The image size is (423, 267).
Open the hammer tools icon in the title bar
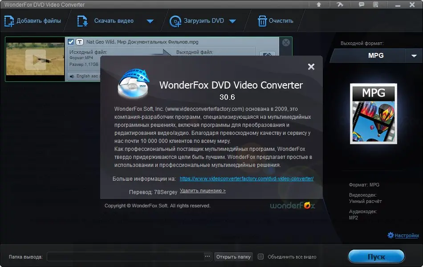[x=340, y=4]
